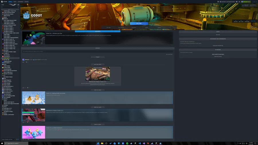Image resolution: width=258 pixels, height=145 pixels.
Task: Switch library to grid collections view
Action: pyautogui.click(x=18, y=5)
